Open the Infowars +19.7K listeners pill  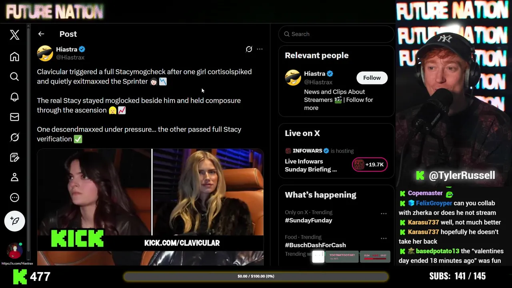pos(370,164)
